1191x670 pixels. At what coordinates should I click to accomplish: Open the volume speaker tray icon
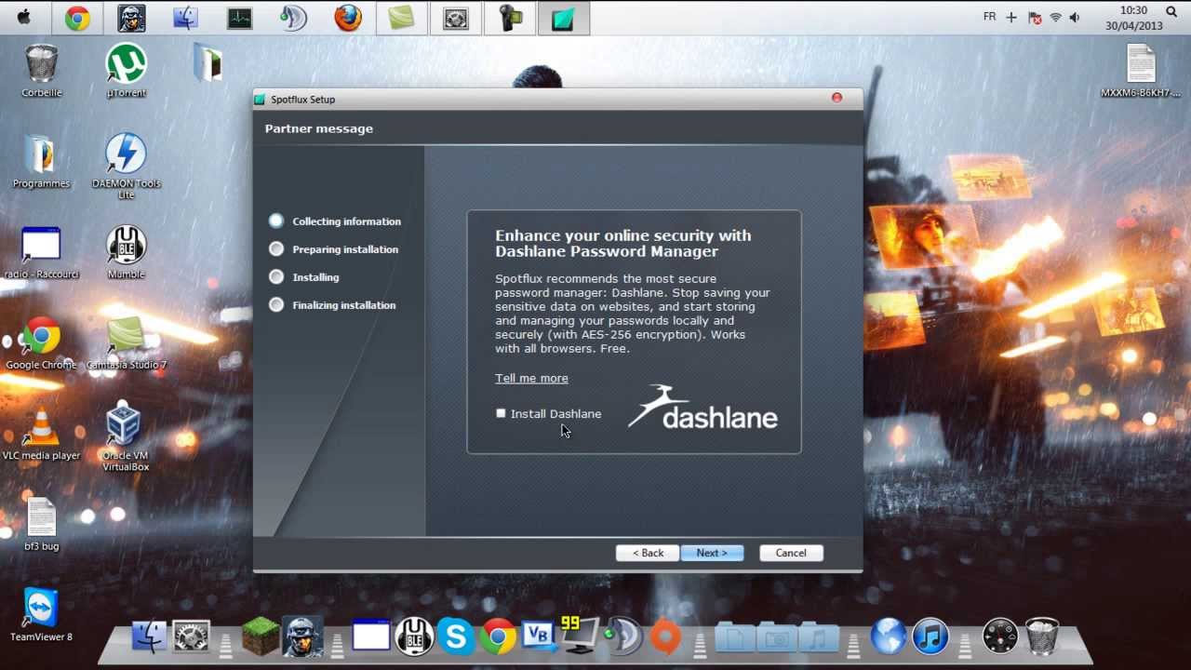pos(1075,18)
